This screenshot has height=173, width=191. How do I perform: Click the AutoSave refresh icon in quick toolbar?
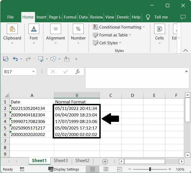pyautogui.click(x=6, y=59)
